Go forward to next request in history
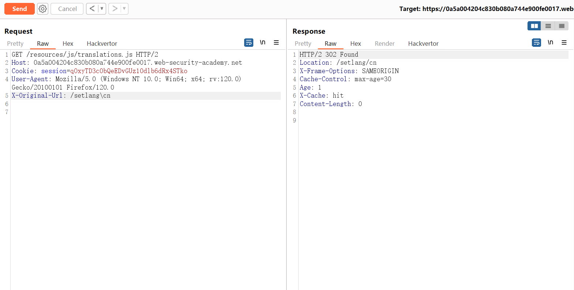 [115, 9]
